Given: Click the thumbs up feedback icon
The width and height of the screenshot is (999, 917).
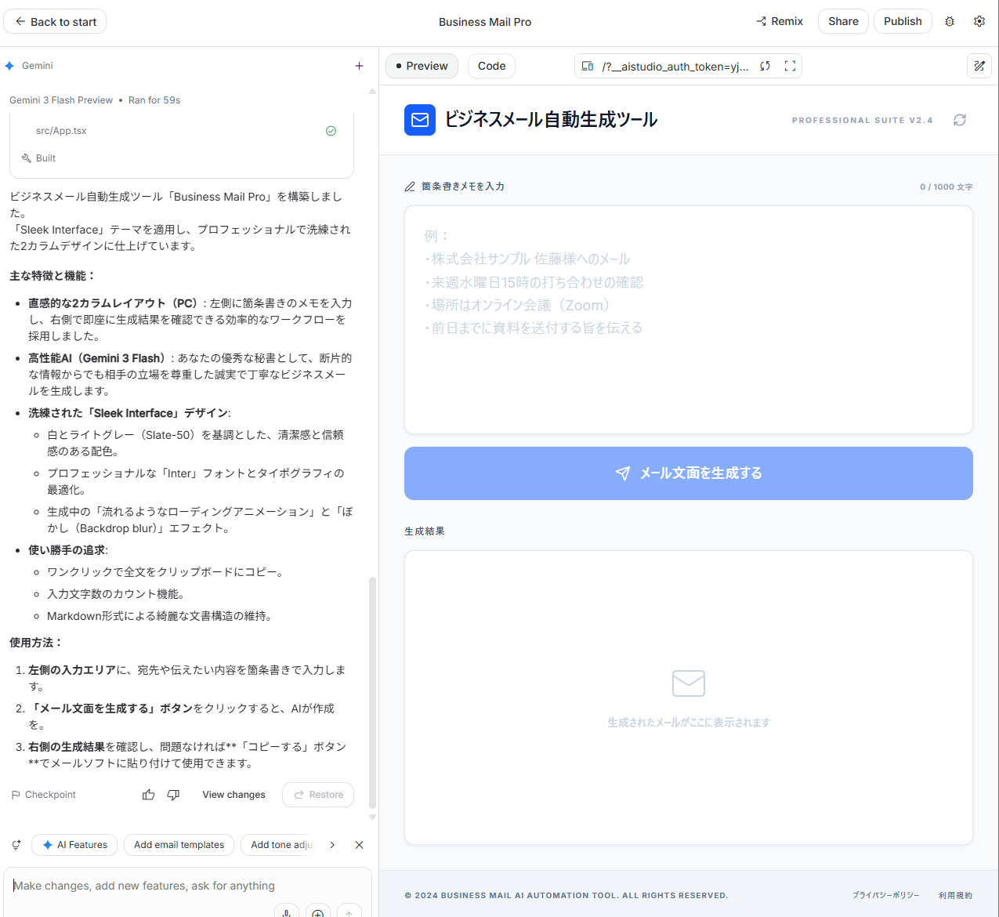Looking at the screenshot, I should tap(148, 795).
